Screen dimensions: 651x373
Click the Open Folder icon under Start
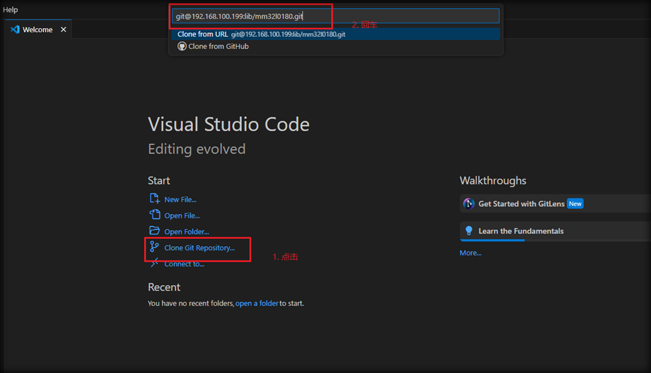click(155, 231)
